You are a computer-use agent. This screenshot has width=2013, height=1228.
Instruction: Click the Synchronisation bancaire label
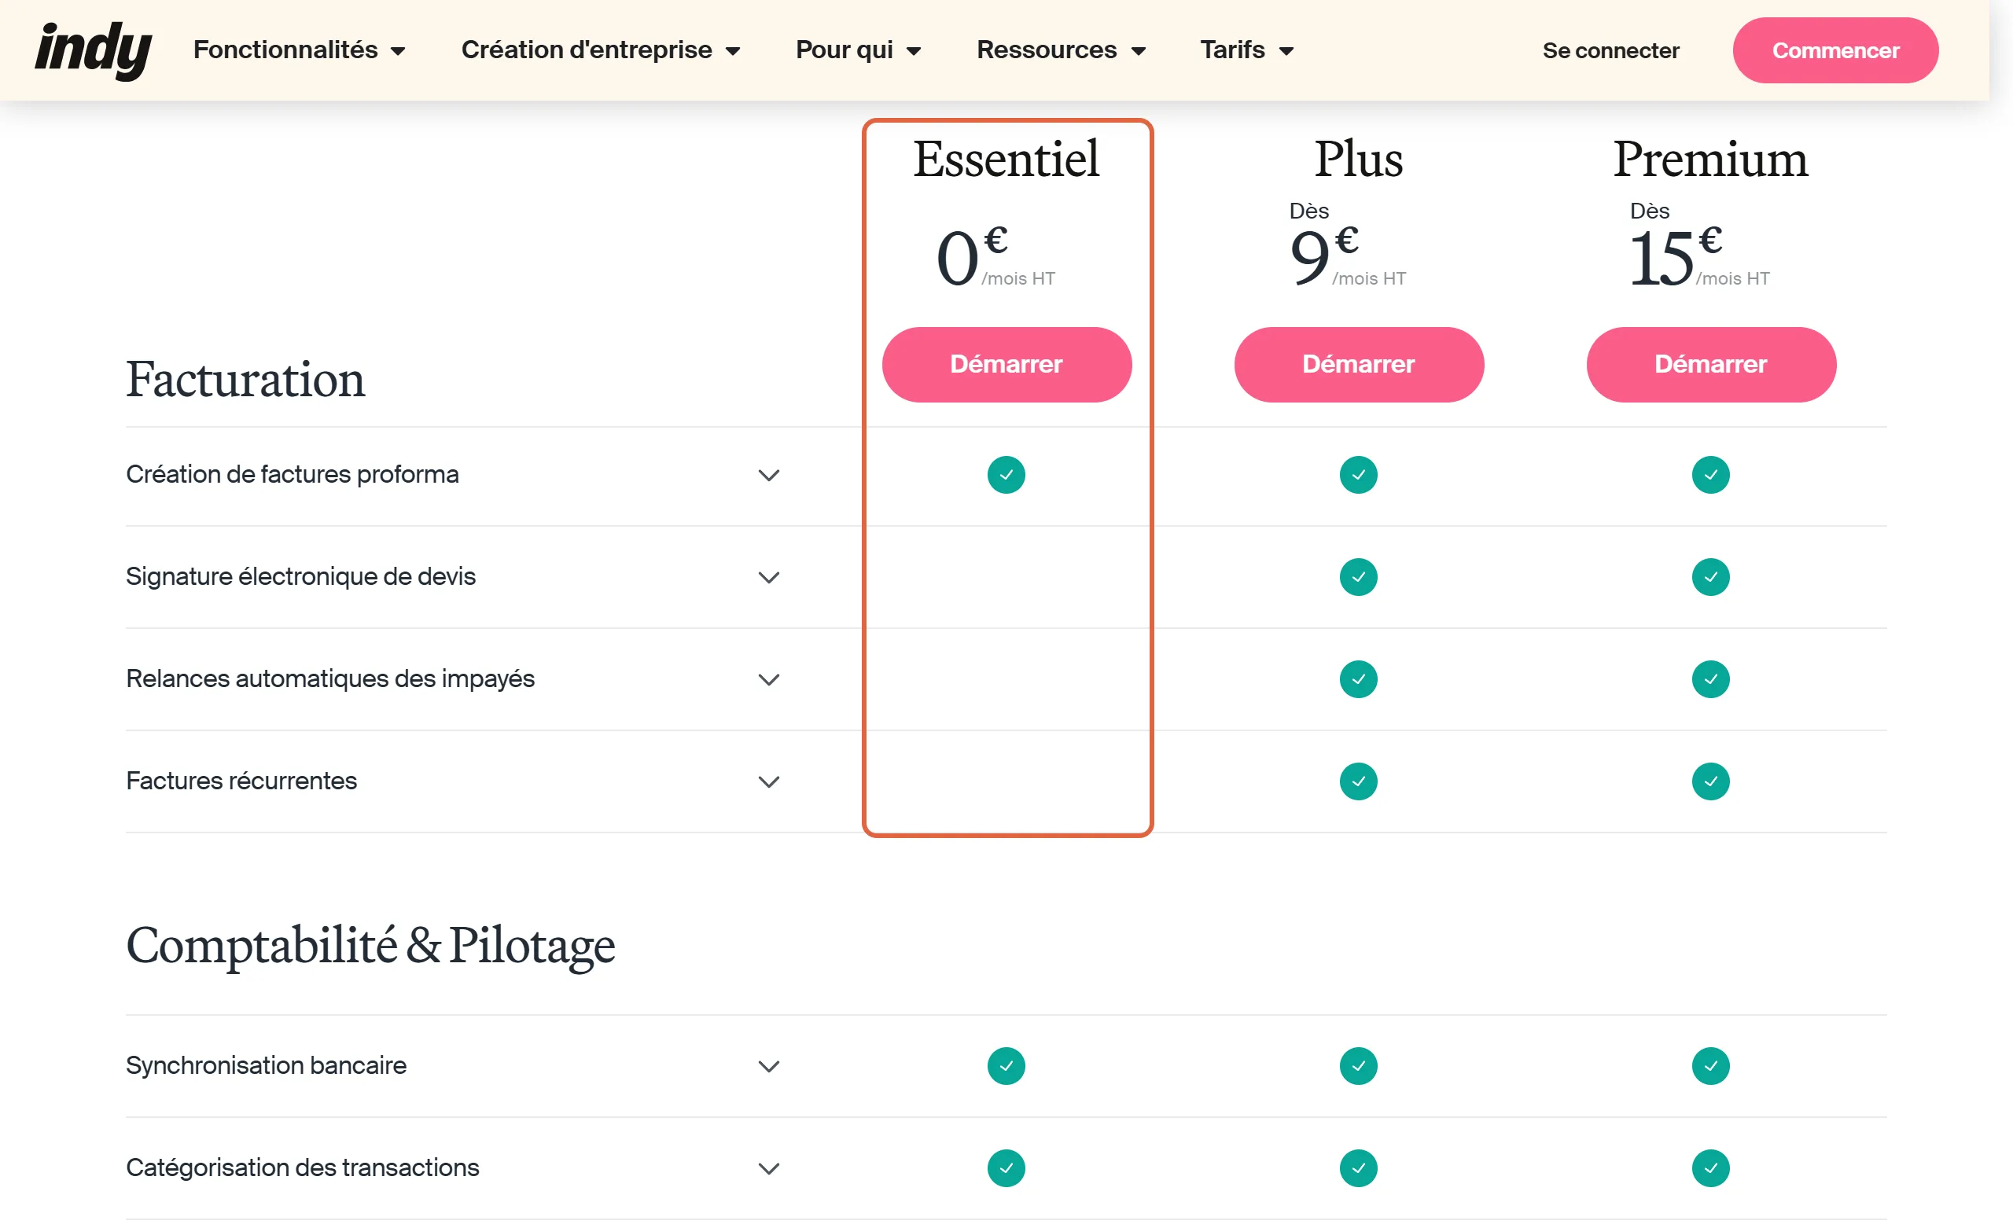(x=267, y=1066)
